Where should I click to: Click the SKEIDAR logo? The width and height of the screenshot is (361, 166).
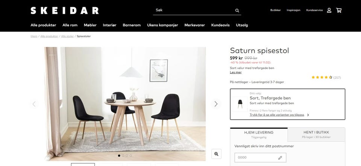point(65,11)
